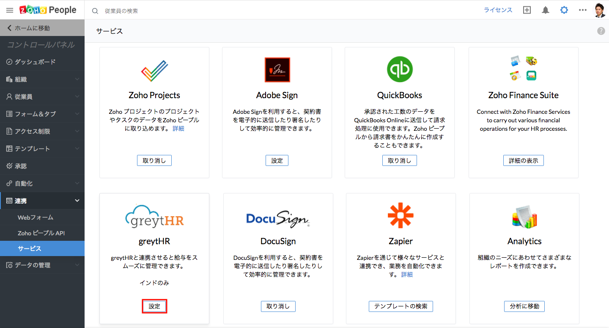Click 設定 under Adobe Sign
This screenshot has width=609, height=328.
(277, 160)
